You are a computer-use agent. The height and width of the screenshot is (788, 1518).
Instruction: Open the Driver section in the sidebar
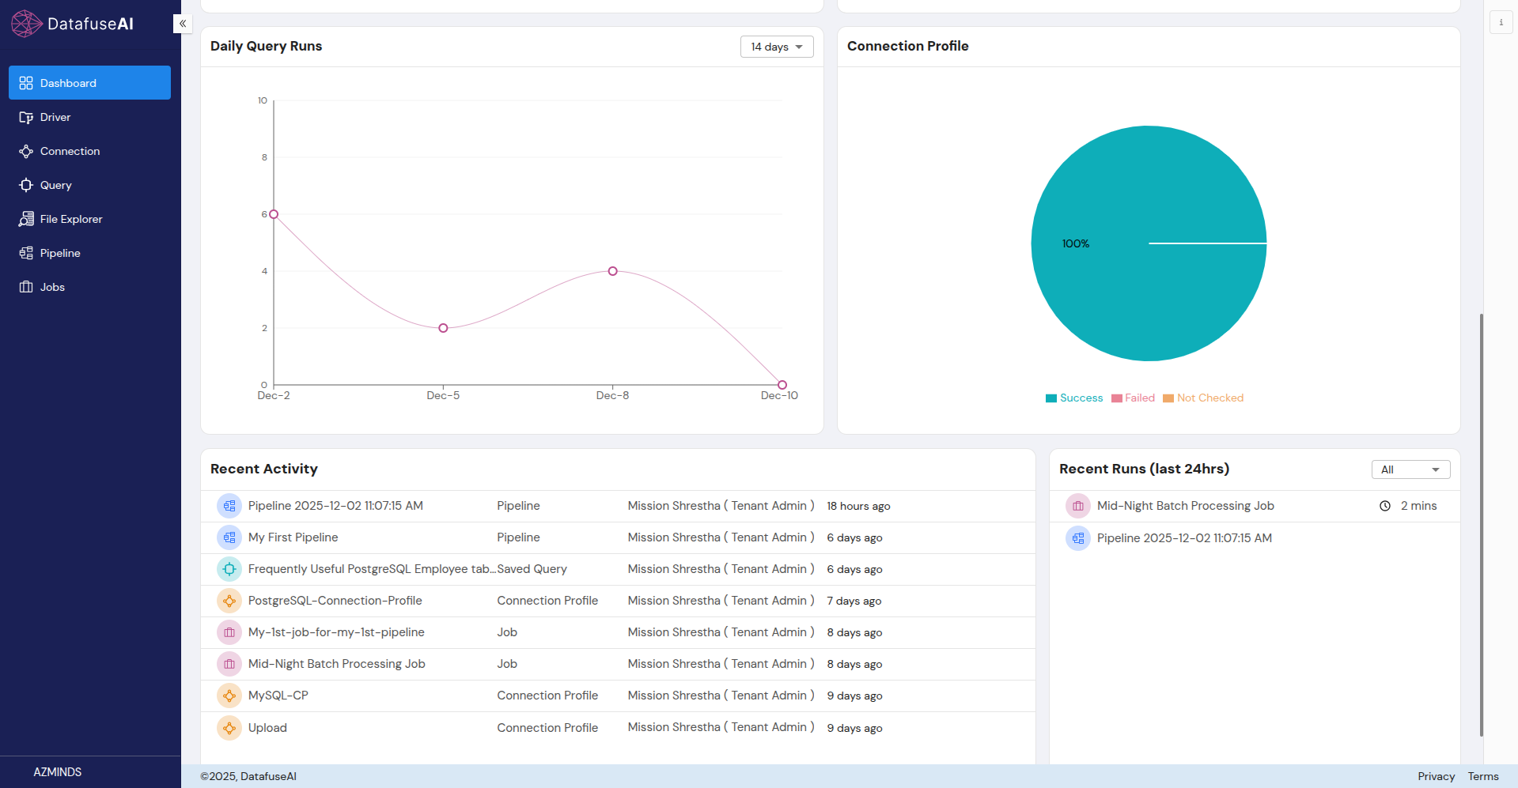click(55, 117)
